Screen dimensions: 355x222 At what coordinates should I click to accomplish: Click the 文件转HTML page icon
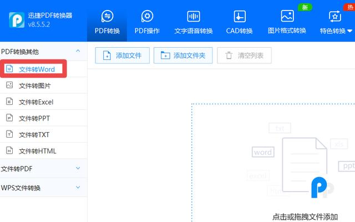click(x=9, y=150)
